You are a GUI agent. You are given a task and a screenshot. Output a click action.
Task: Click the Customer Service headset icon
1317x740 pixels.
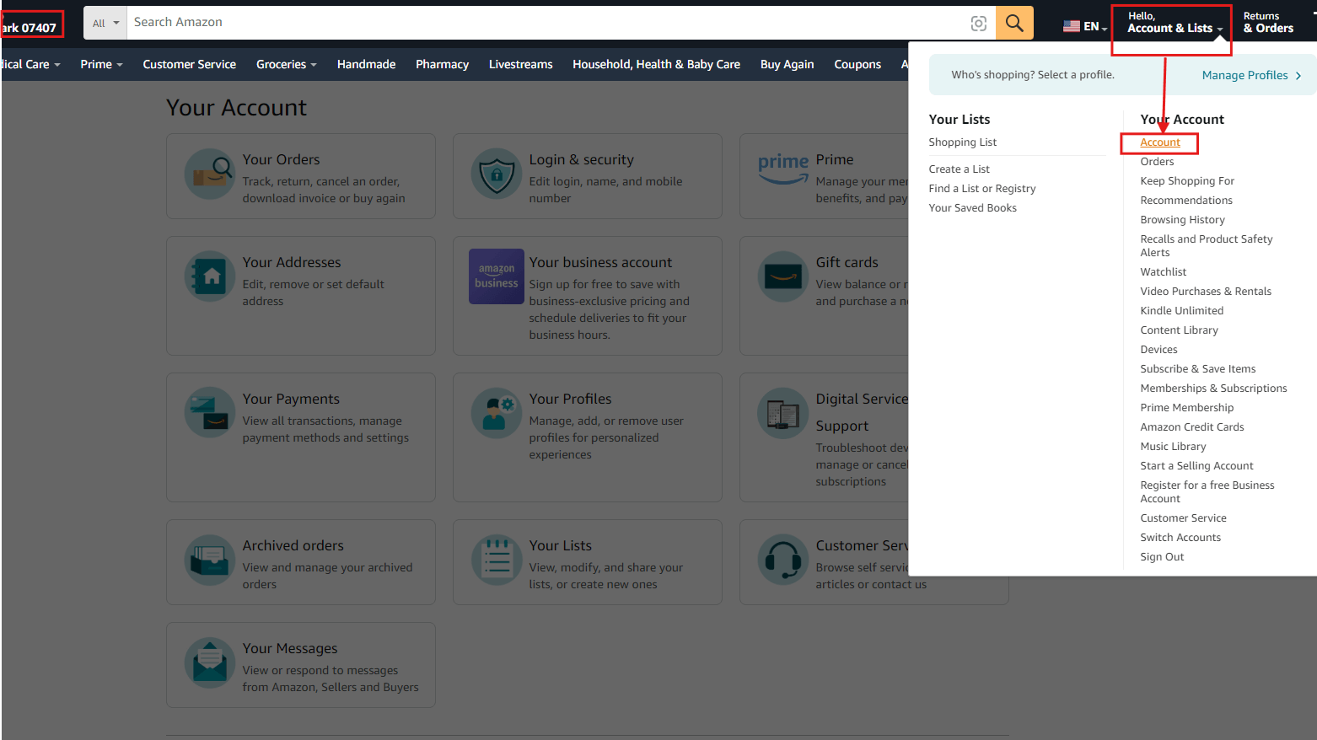[x=783, y=560]
